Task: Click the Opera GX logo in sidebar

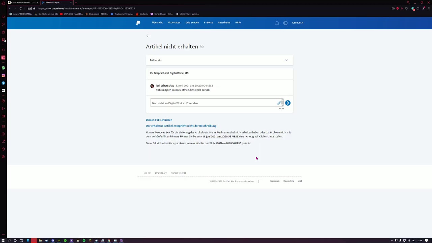Action: (x=3, y=3)
